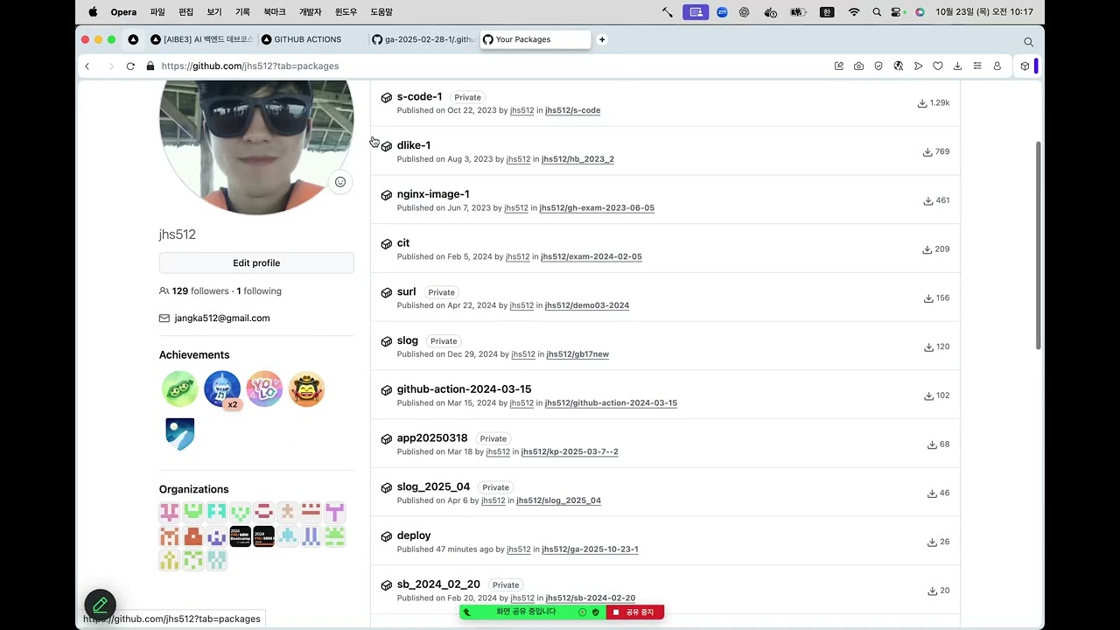1120x630 pixels.
Task: Open repository jhs512/ga-2025-10-23-1 link
Action: (x=590, y=549)
